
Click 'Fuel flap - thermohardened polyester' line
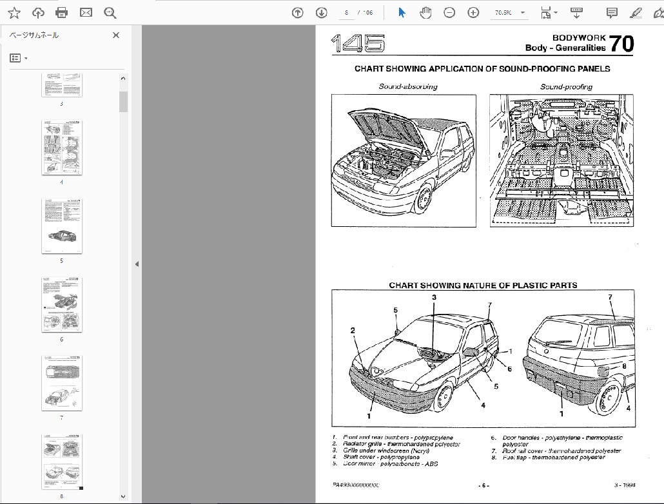pyautogui.click(x=554, y=458)
